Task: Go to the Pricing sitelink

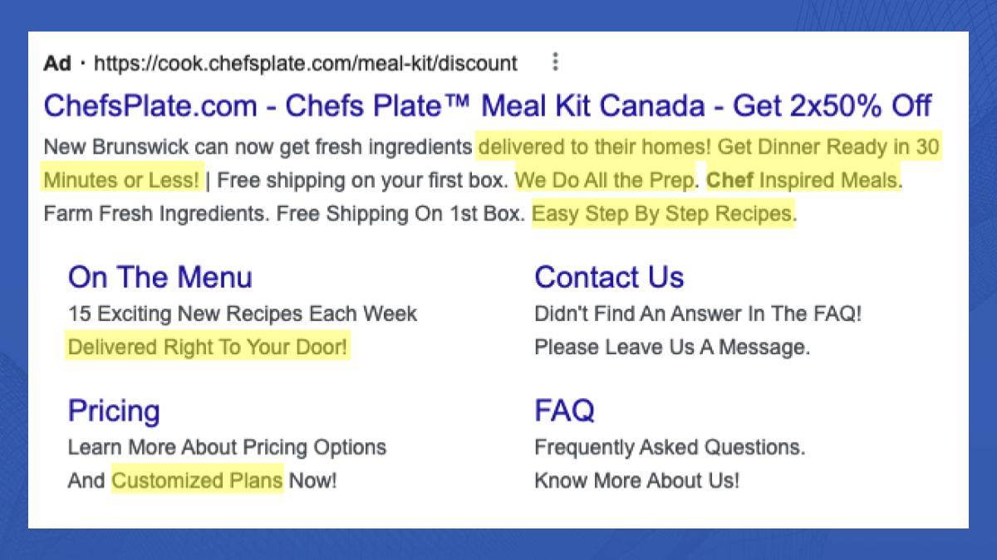Action: 114,411
